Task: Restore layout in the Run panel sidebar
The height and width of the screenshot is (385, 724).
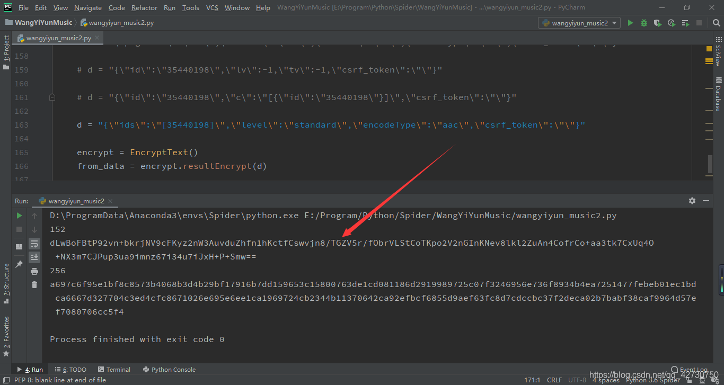Action: [x=19, y=246]
